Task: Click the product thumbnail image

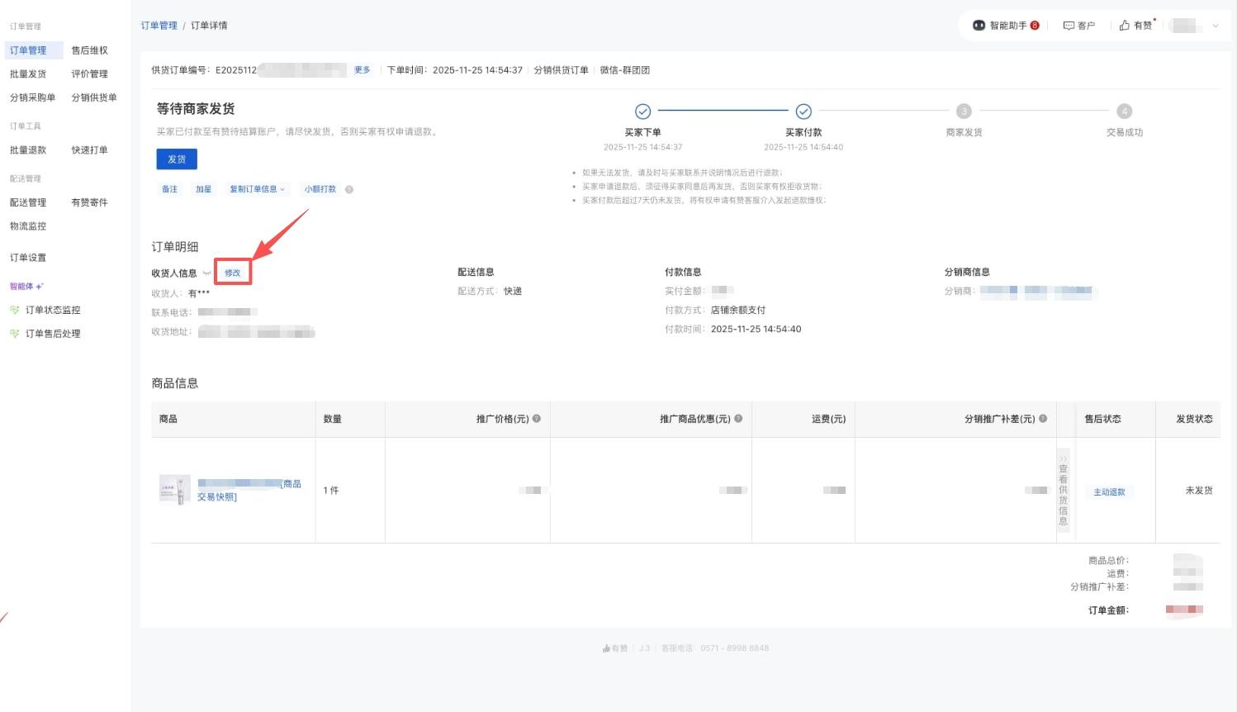Action: (x=174, y=490)
